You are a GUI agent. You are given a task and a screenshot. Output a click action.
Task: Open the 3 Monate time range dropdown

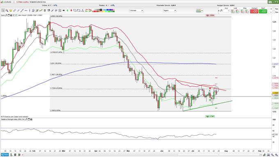(136, 11)
